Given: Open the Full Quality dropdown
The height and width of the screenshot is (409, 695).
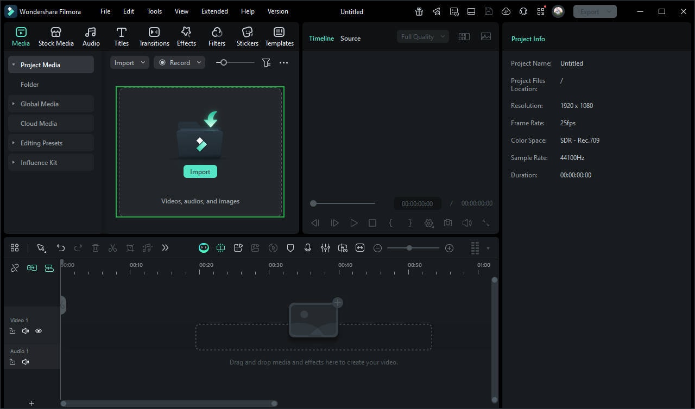Looking at the screenshot, I should pyautogui.click(x=422, y=36).
